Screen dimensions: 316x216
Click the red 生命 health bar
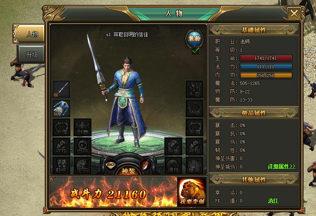pos(266,58)
